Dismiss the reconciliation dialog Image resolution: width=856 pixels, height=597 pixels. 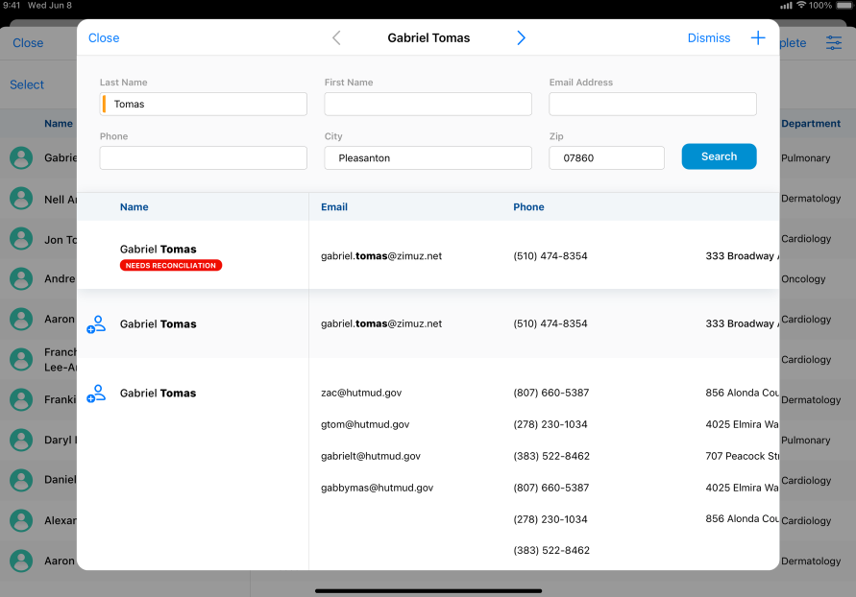[708, 38]
